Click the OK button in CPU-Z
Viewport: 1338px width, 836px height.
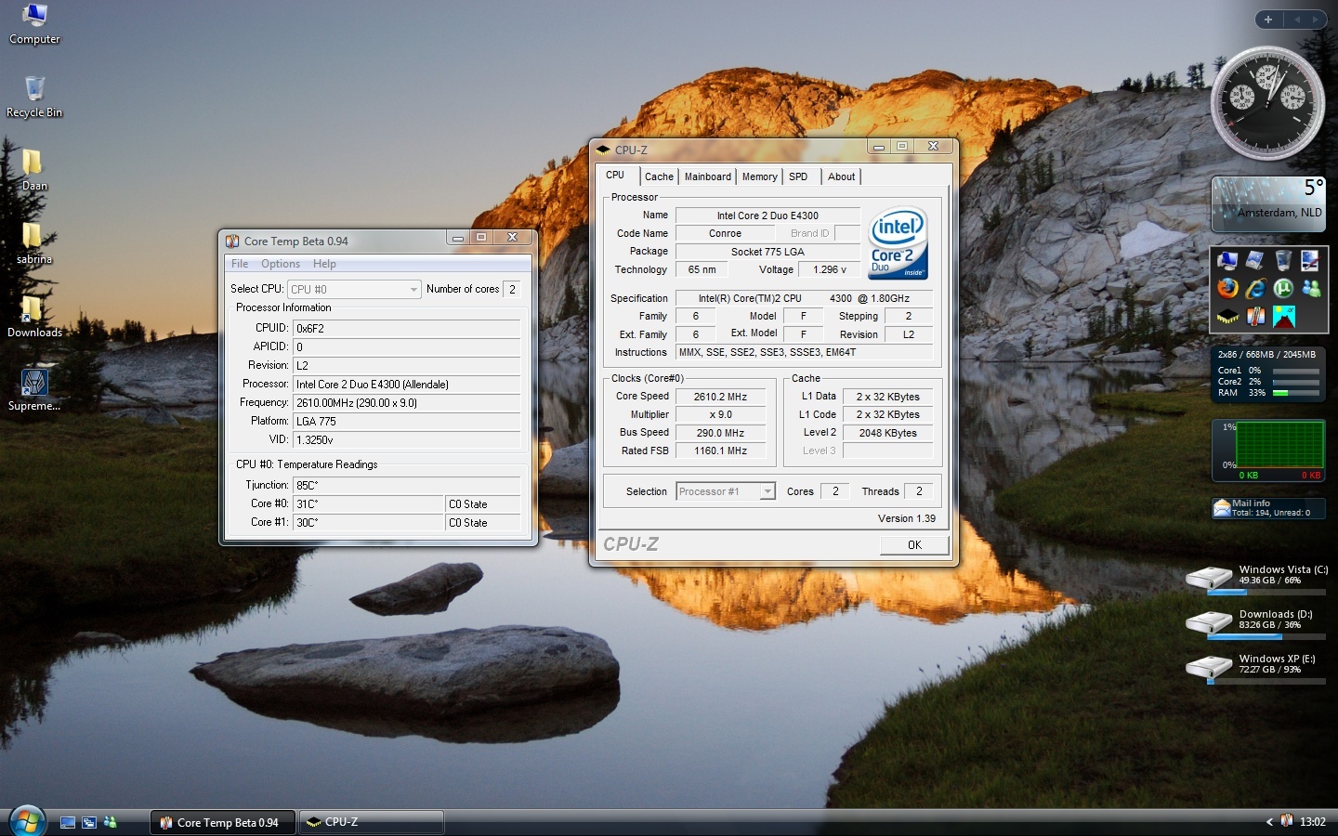point(914,545)
